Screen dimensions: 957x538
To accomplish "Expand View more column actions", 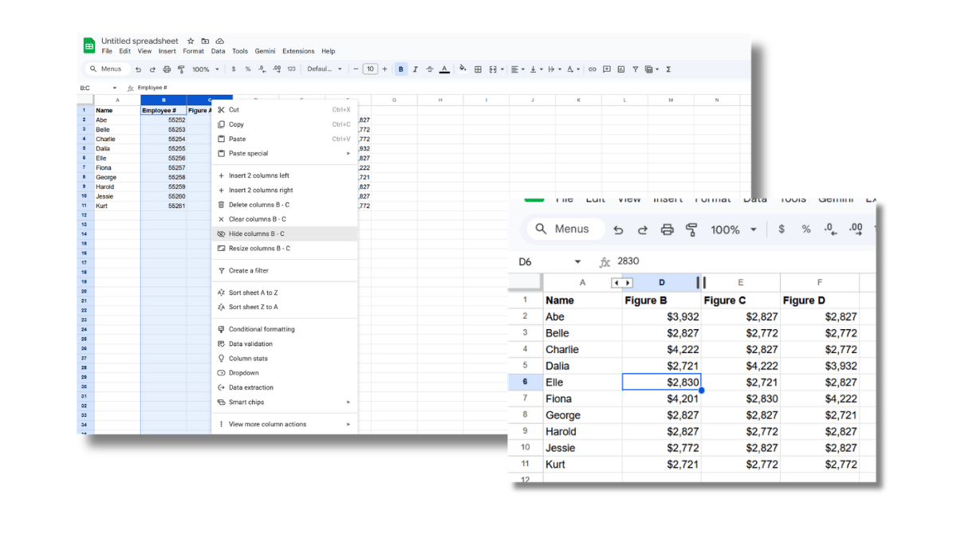I will (284, 424).
